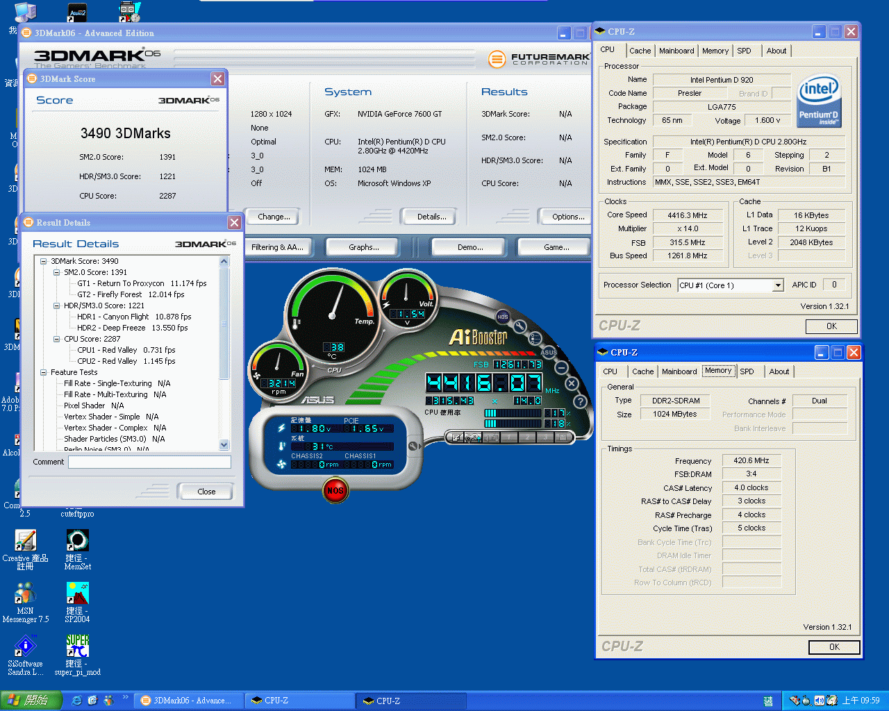Image resolution: width=889 pixels, height=711 pixels.
Task: Click Internet Explorer quick launch icon
Action: tap(77, 701)
